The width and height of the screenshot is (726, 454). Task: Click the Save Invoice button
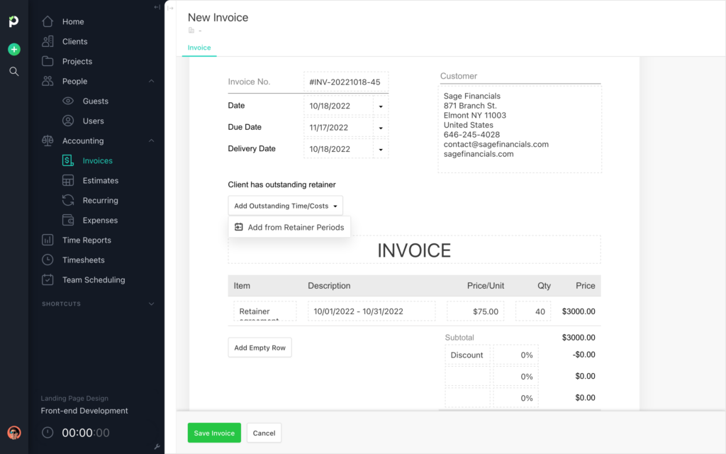pyautogui.click(x=213, y=433)
